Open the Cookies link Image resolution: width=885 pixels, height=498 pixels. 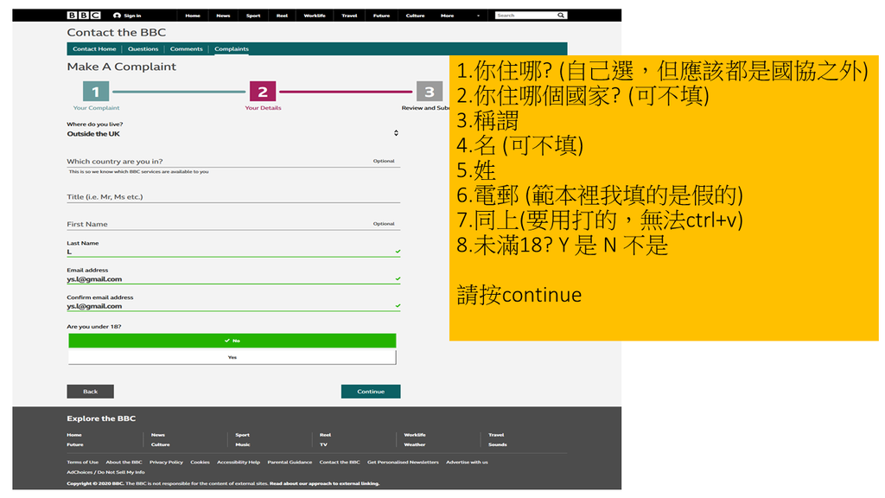coord(200,462)
